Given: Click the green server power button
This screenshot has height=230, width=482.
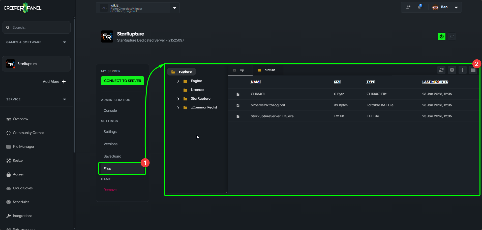Looking at the screenshot, I should click(441, 36).
